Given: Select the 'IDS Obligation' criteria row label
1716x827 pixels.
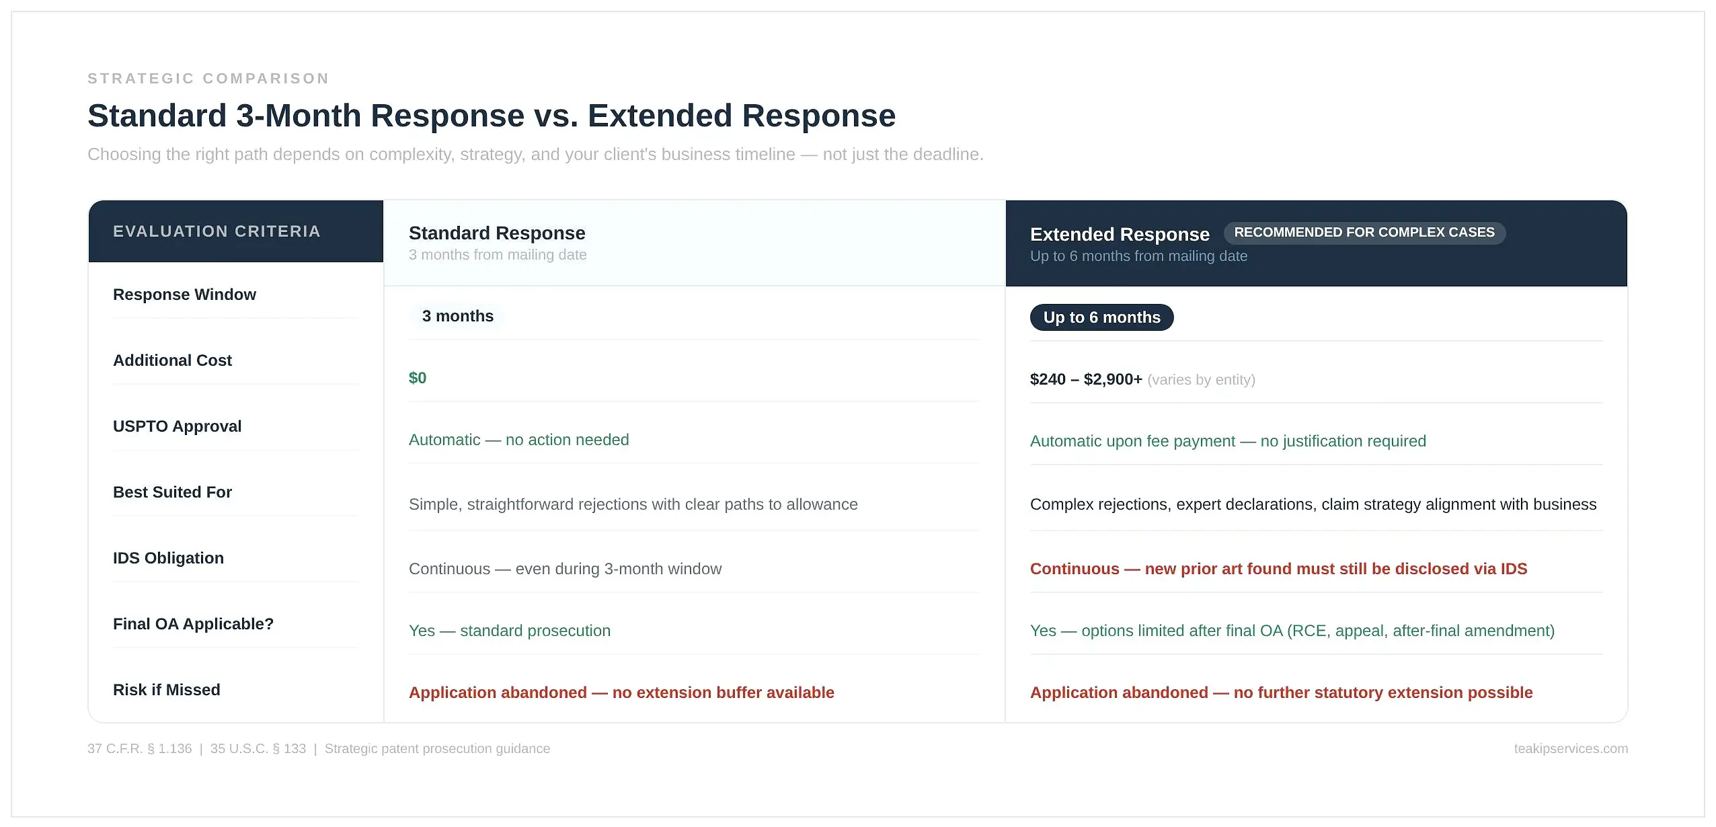Looking at the screenshot, I should (x=168, y=558).
